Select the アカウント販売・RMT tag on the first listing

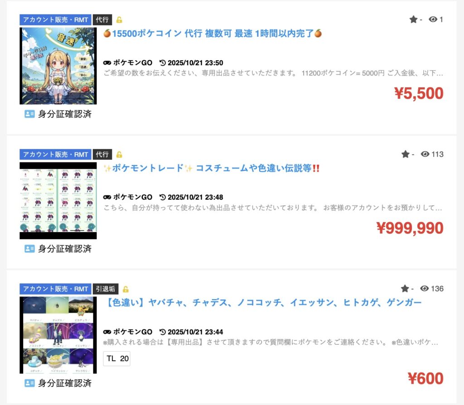56,20
